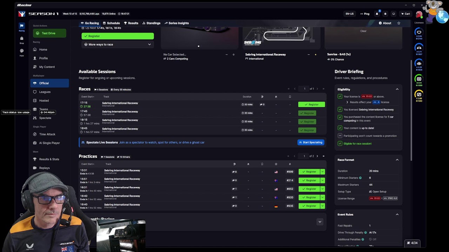Image resolution: width=449 pixels, height=252 pixels.
Task: Collapse the Race Format section
Action: pos(397,160)
